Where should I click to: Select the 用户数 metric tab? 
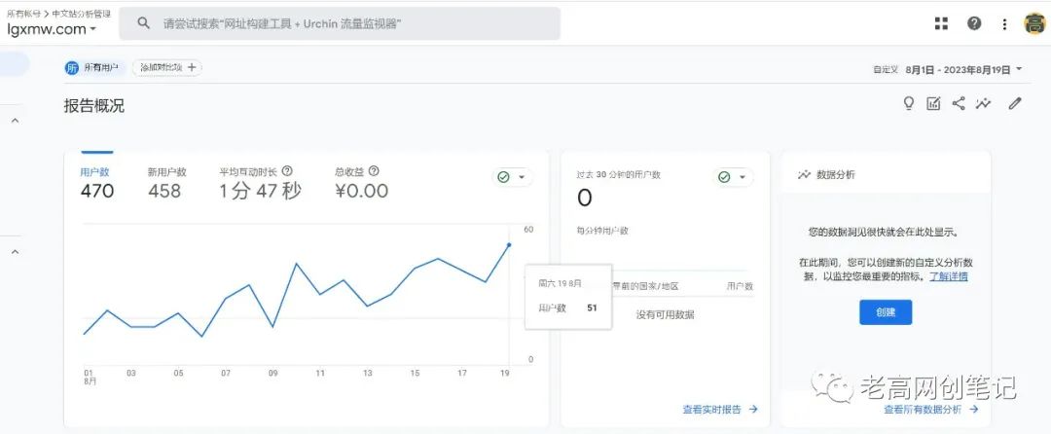click(95, 182)
